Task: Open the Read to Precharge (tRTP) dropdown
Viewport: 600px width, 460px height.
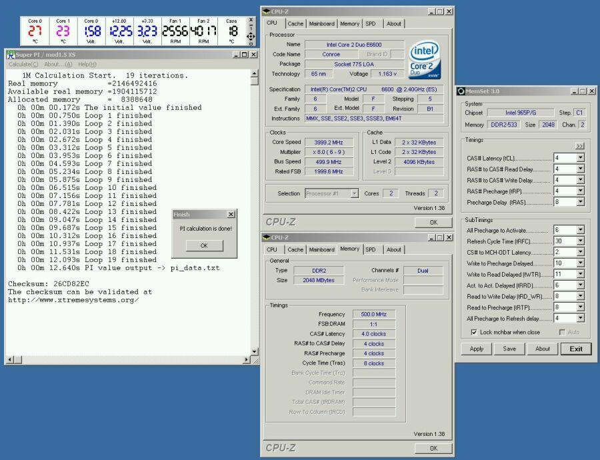Action: (x=581, y=307)
